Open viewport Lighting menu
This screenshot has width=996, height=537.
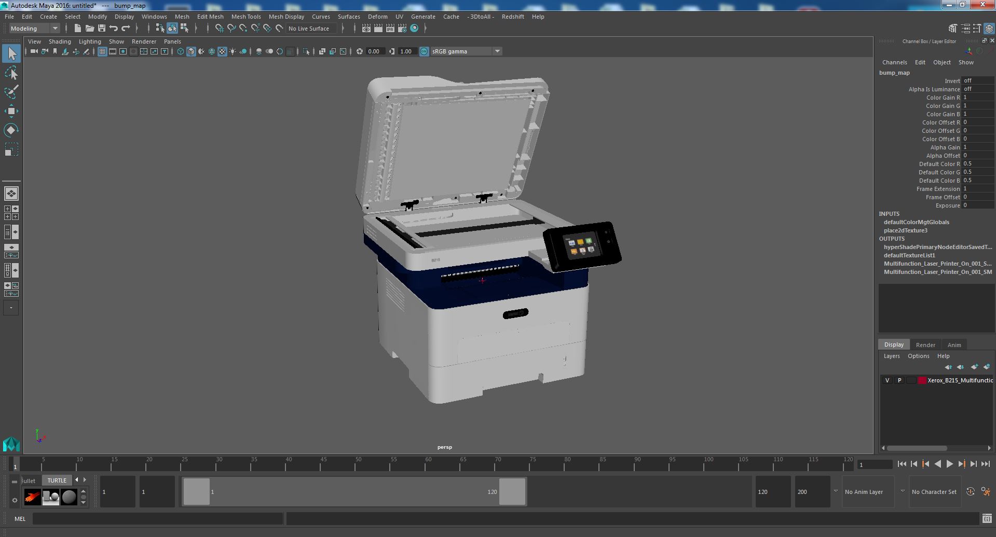tap(90, 42)
